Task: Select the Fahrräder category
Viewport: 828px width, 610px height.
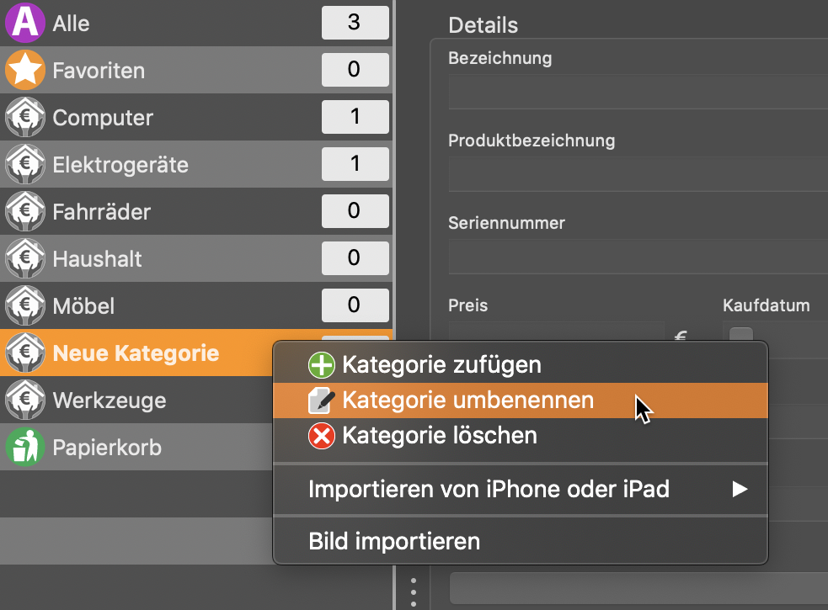Action: click(x=196, y=211)
